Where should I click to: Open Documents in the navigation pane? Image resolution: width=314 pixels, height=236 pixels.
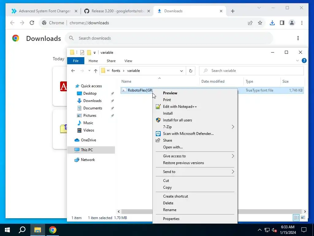93,108
